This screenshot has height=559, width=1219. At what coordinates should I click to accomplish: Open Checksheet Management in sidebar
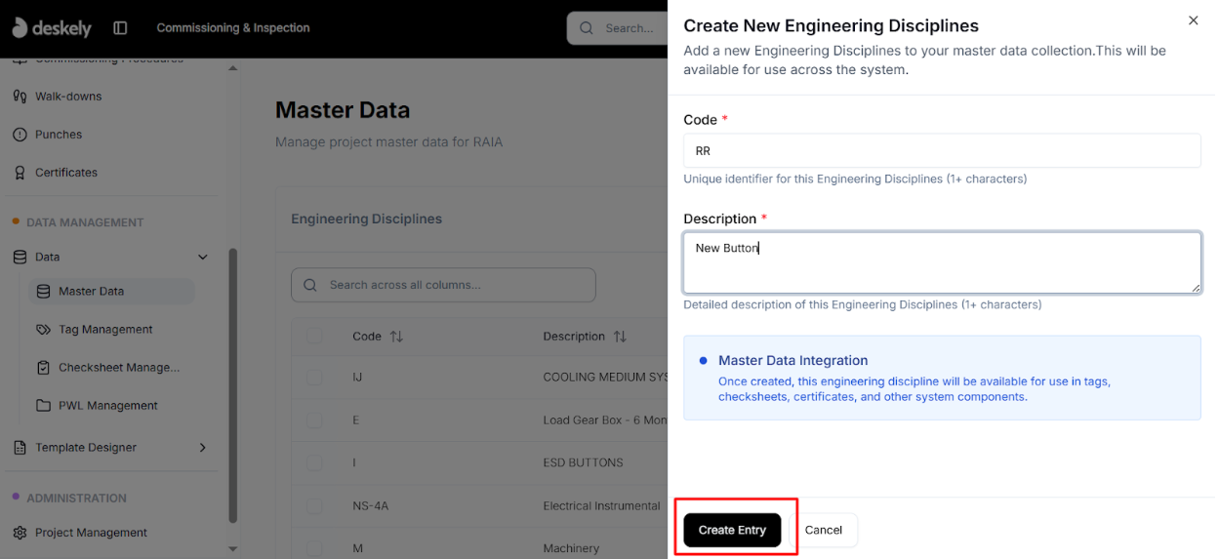pyautogui.click(x=119, y=368)
